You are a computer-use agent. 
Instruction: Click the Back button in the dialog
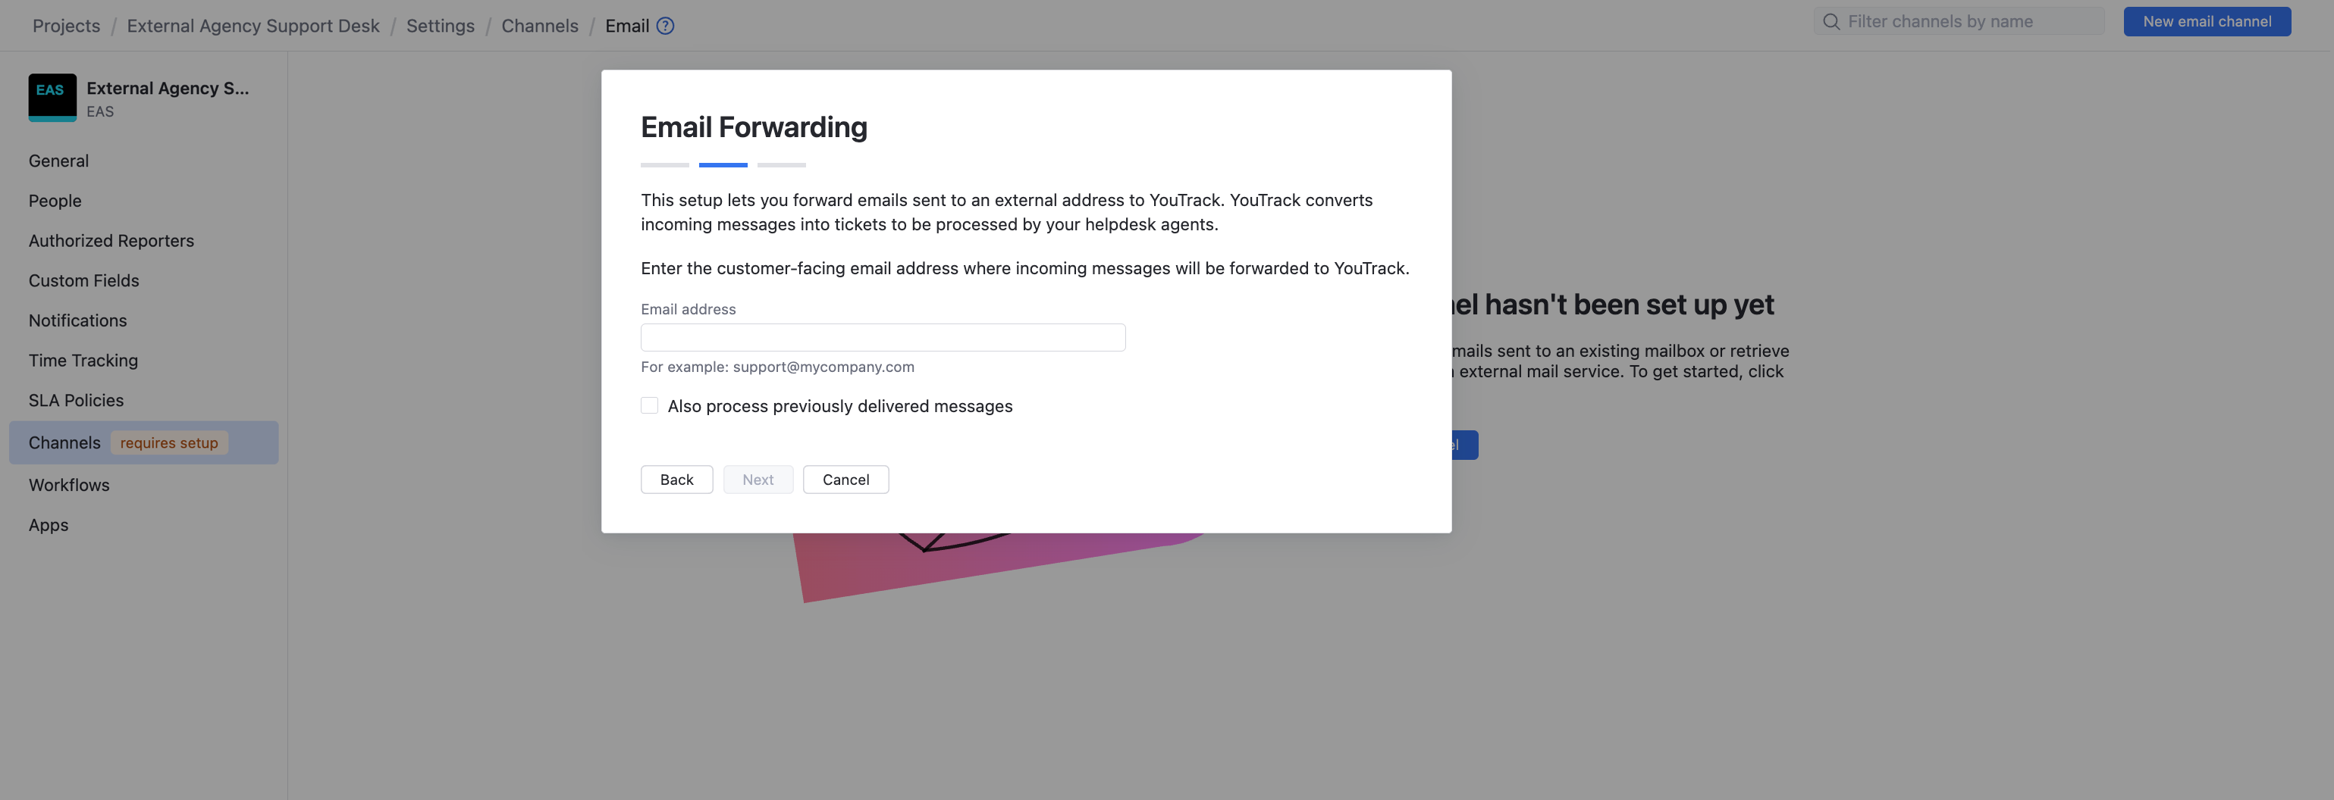(677, 480)
